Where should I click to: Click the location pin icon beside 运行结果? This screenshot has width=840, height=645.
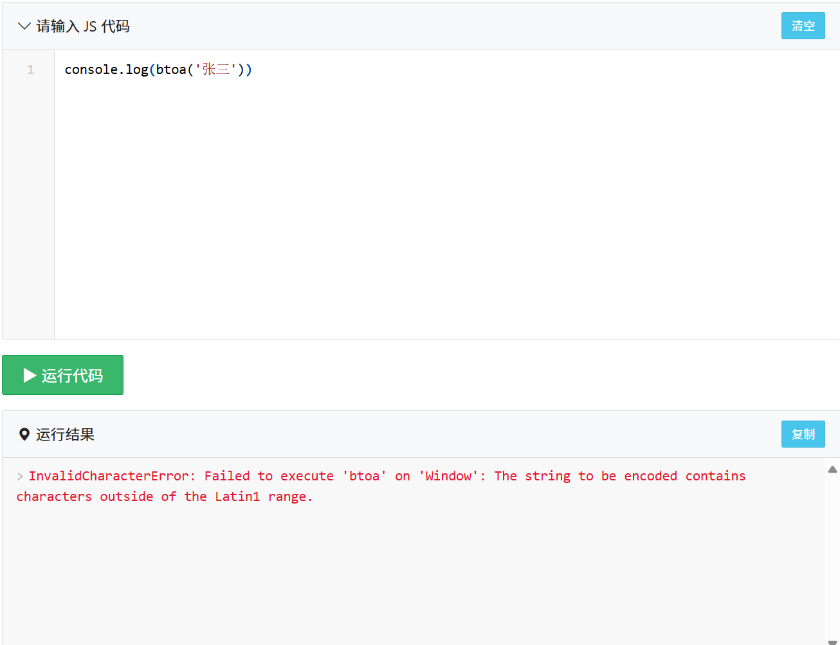(x=24, y=435)
